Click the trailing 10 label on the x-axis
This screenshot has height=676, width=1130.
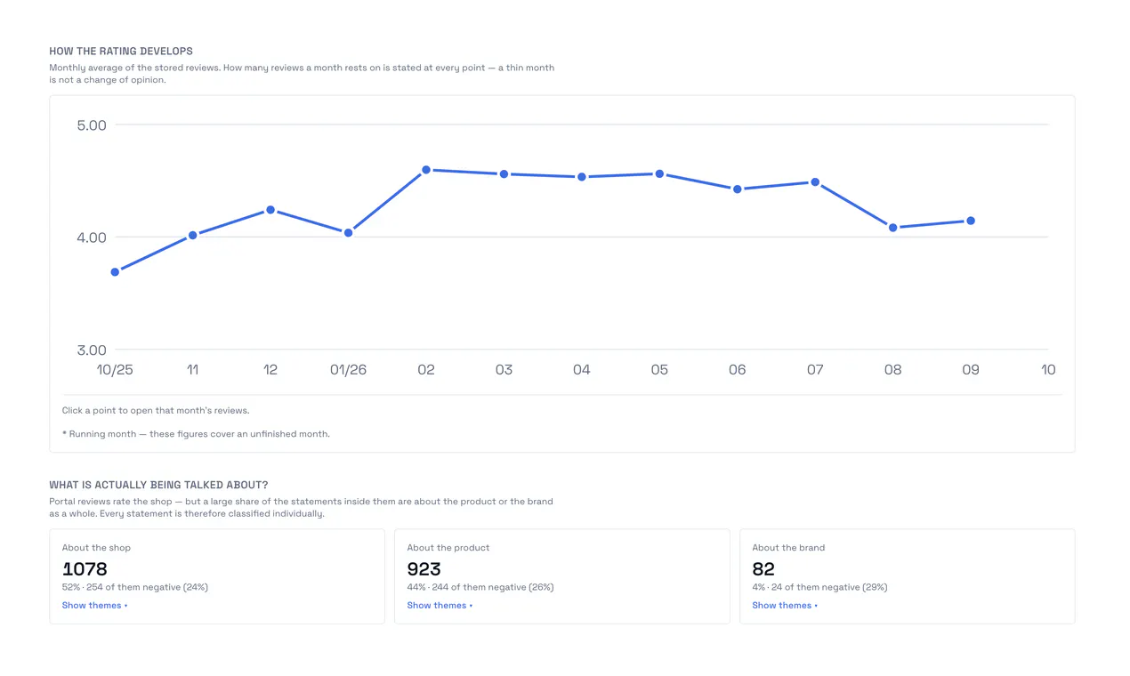(x=1048, y=370)
